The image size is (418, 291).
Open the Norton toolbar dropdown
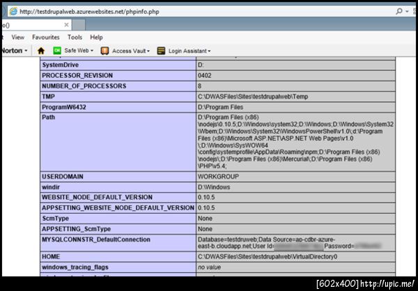(26, 51)
